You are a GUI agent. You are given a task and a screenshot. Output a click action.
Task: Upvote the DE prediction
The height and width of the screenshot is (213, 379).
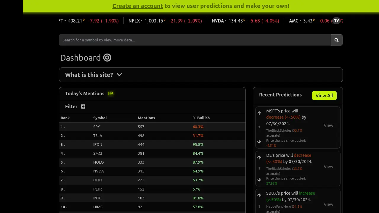click(259, 157)
